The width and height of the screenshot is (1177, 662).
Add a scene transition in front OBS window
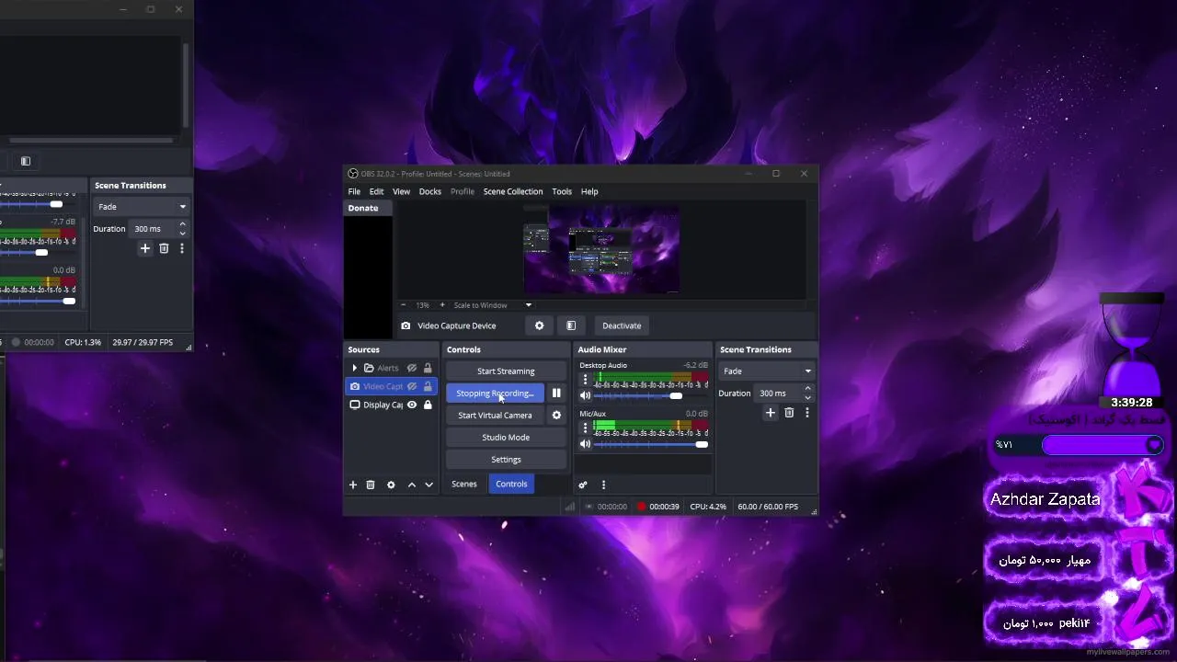tap(771, 413)
